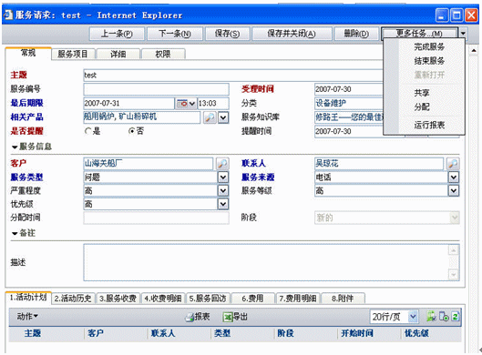
Task: Expand the 20行/页 rows-per-page dropdown
Action: [x=413, y=317]
